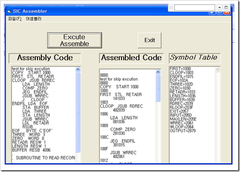Click symbol entry INPUT=205D
The height and width of the screenshot is (172, 240).
click(x=181, y=115)
